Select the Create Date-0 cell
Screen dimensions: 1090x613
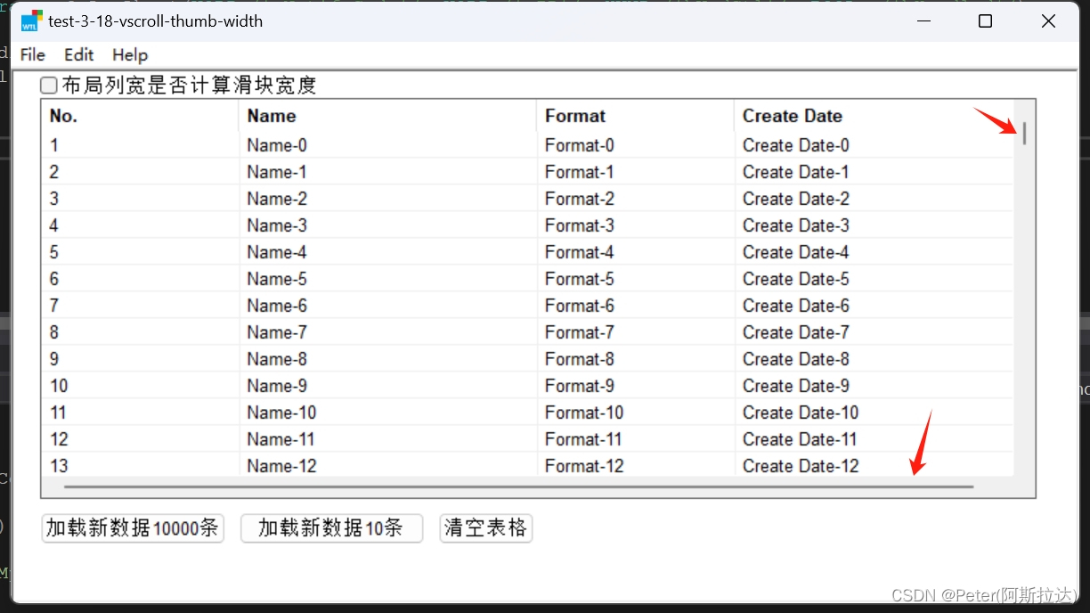tap(874, 145)
